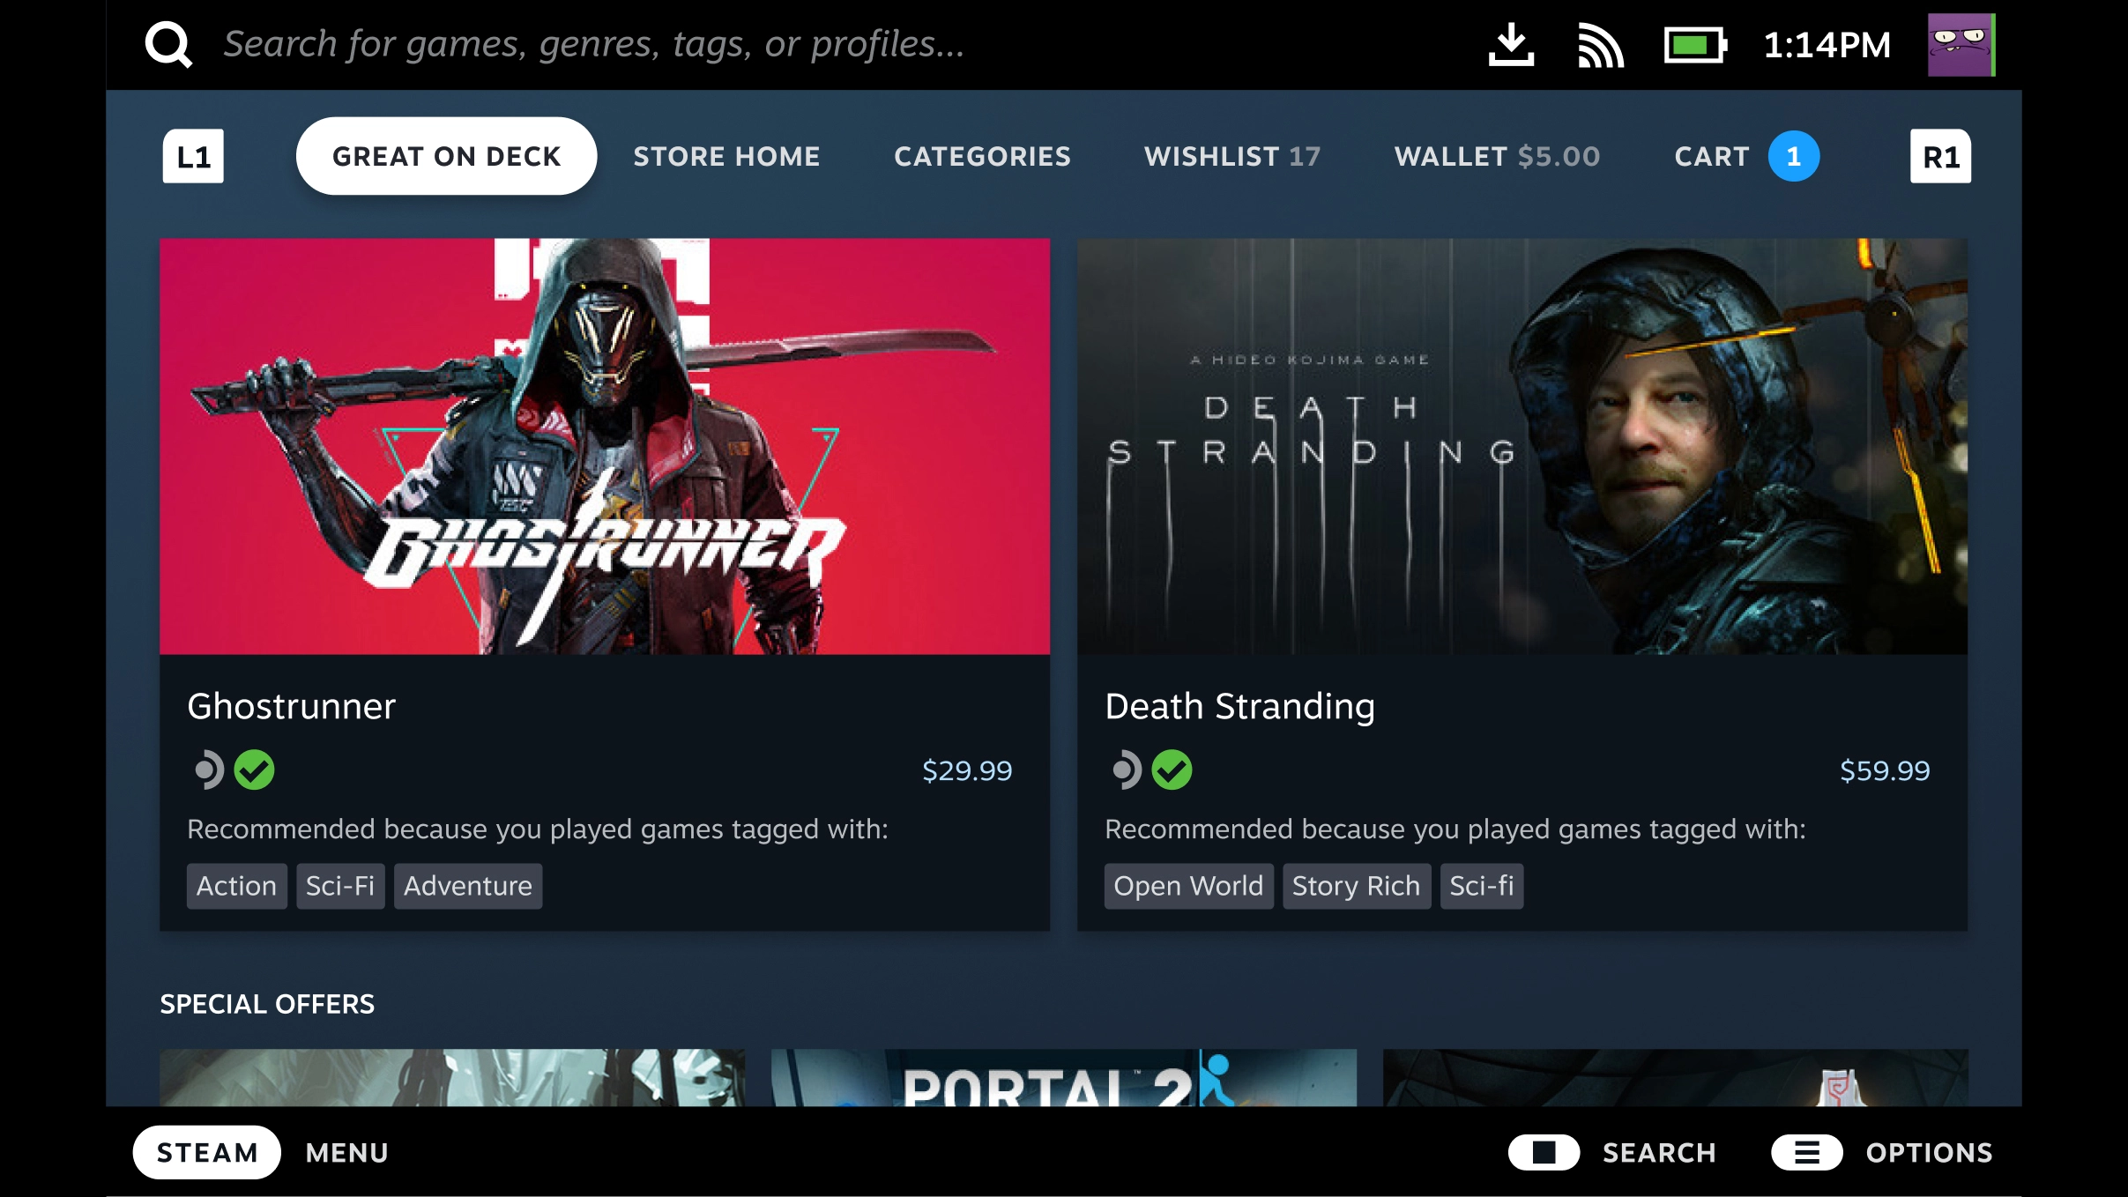Check the battery status icon
Viewport: 2128px width, 1197px height.
pyautogui.click(x=1694, y=45)
